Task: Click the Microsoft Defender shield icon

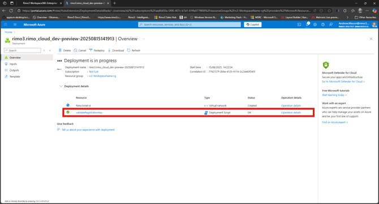Action: (x=326, y=65)
